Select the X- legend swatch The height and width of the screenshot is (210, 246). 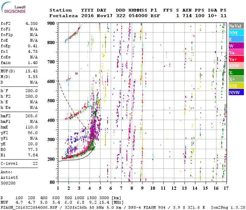(236, 72)
